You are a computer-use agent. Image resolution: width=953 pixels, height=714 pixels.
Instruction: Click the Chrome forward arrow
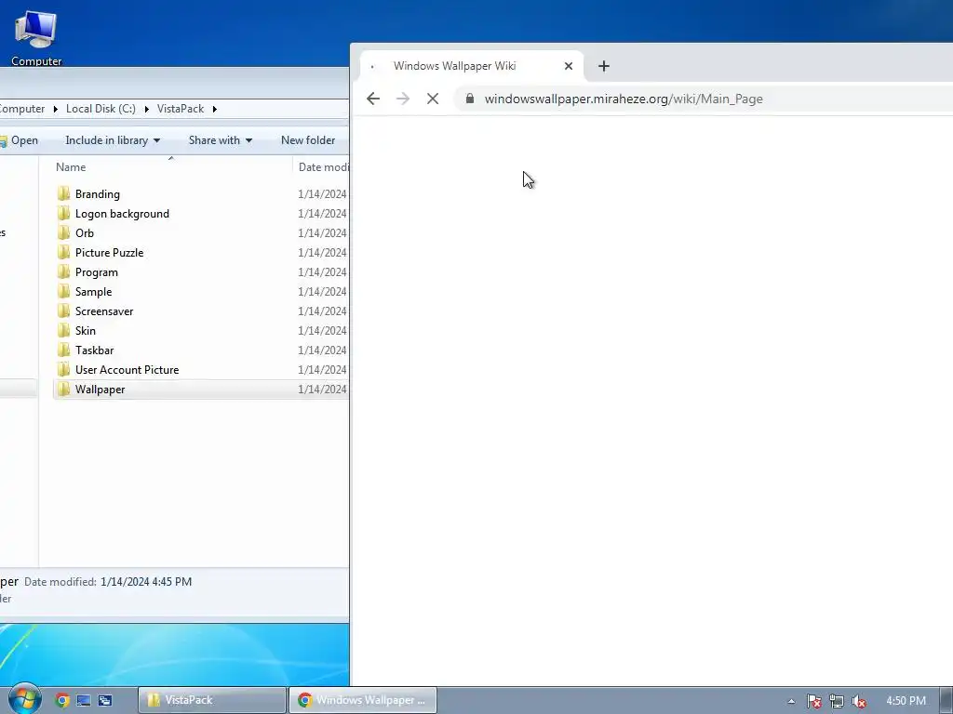click(403, 99)
